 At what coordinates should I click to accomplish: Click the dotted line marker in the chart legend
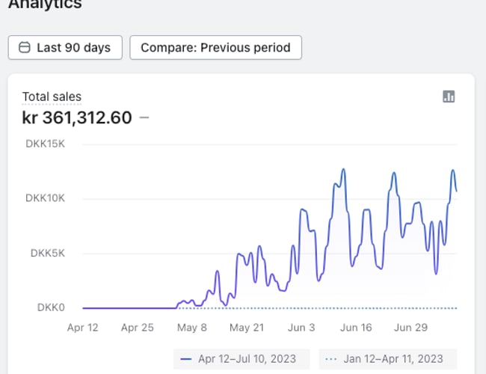click(331, 359)
